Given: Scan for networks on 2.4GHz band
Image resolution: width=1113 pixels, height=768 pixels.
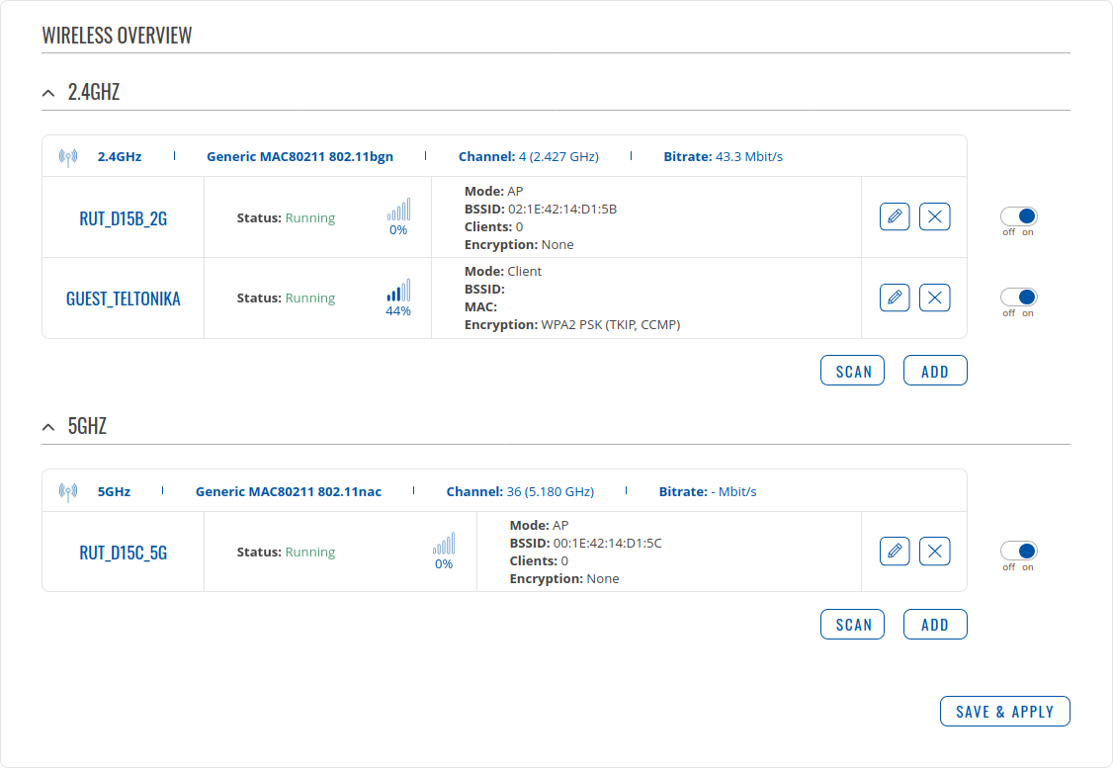Looking at the screenshot, I should coord(852,371).
